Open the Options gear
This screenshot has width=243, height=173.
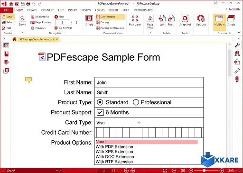tap(201, 20)
